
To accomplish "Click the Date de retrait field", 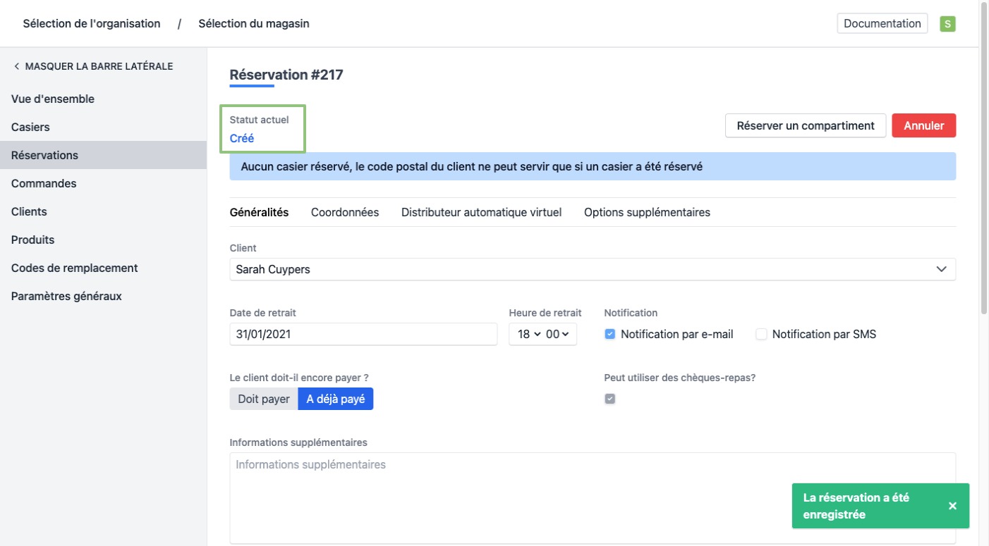I will point(363,335).
